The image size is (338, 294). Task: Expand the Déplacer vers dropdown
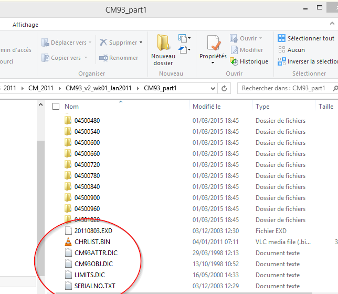point(90,43)
